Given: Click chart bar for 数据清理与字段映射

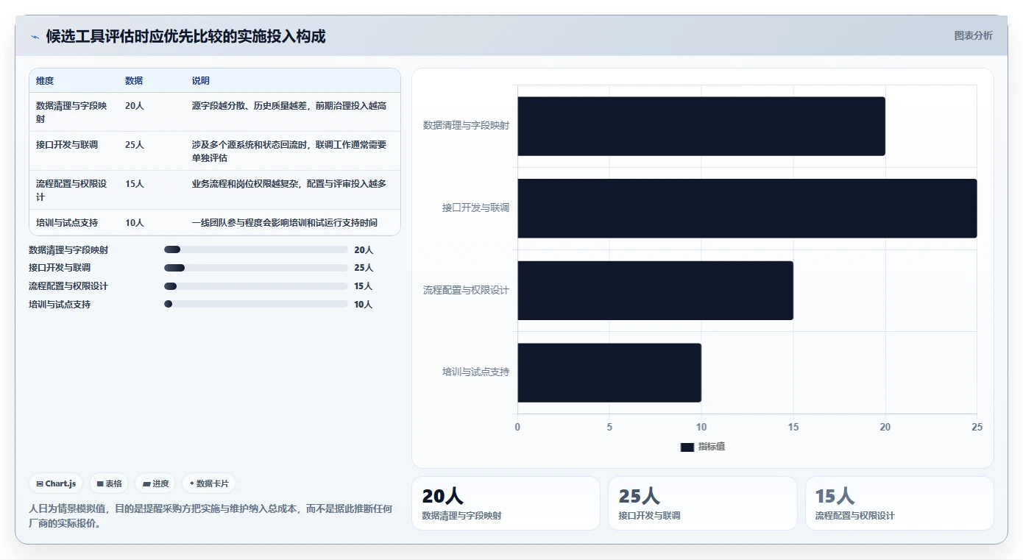Looking at the screenshot, I should coord(701,126).
